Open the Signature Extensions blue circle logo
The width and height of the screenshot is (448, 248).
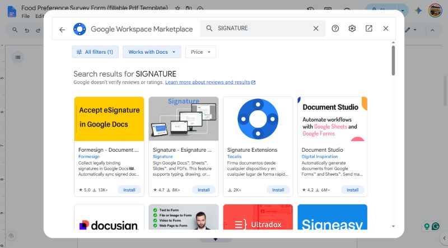[x=258, y=119]
